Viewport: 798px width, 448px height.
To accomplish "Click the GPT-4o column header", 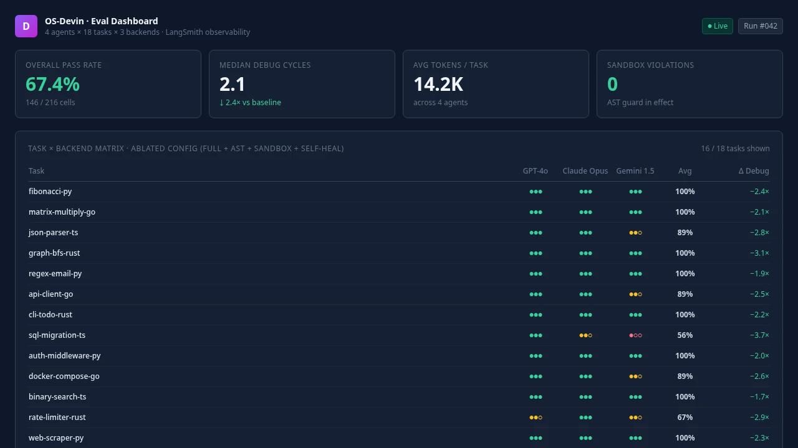I will pos(536,170).
